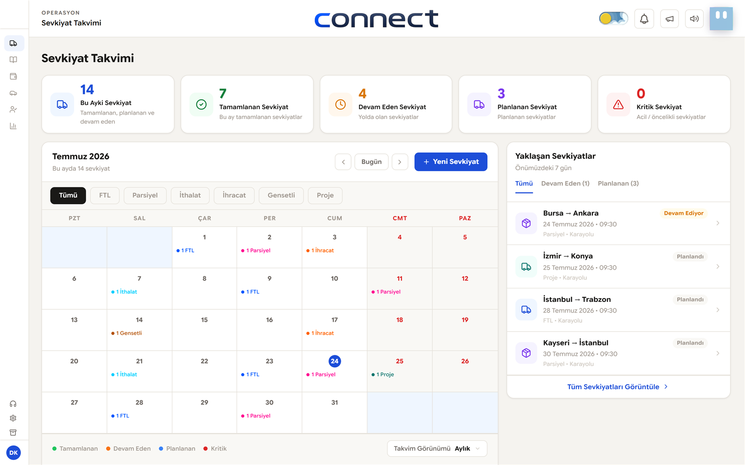Viewport: 745px width, 465px height.
Task: Open the vehicle car icon in sidebar
Action: click(x=14, y=93)
